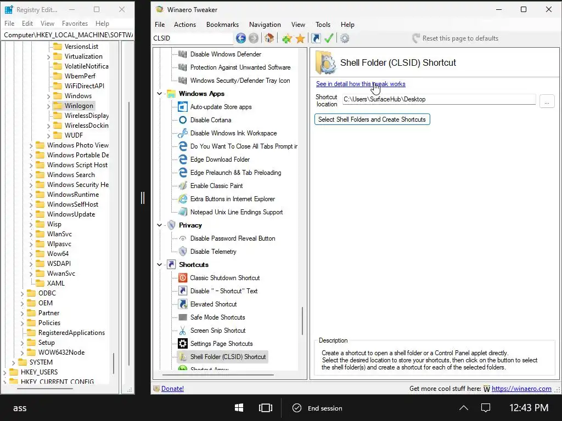Image resolution: width=562 pixels, height=421 pixels.
Task: Click the Auto-update Store apps icon
Action: [x=183, y=107]
